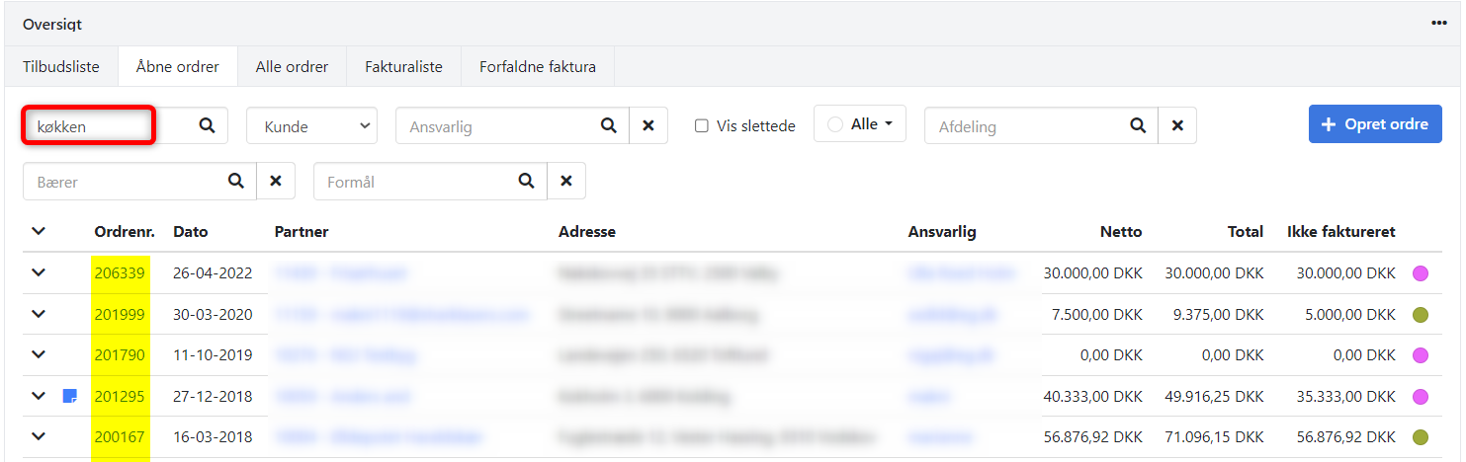Click the Bærer search magnifier icon

pyautogui.click(x=236, y=182)
